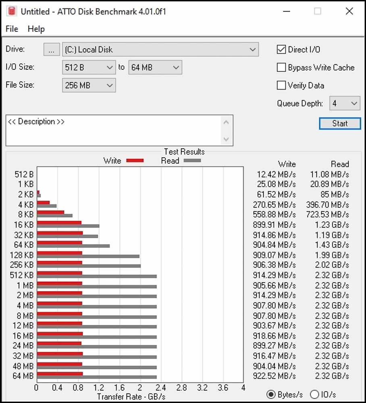Open the Help menu

coord(36,29)
